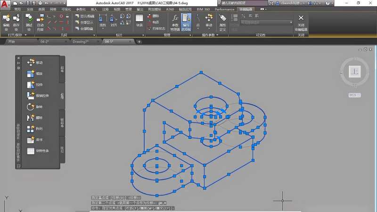The height and width of the screenshot is (212, 377).
Task: Open the palette properties menu icon
Action: [18, 68]
